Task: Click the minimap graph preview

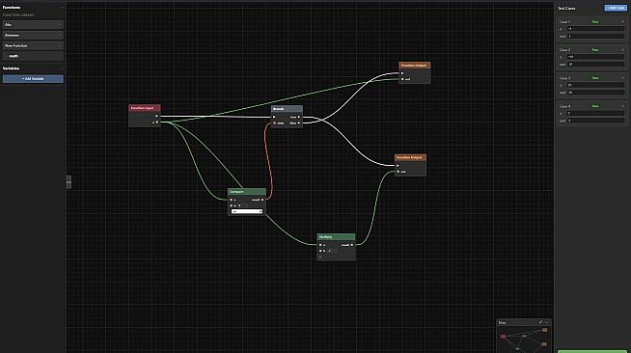Action: tap(524, 339)
